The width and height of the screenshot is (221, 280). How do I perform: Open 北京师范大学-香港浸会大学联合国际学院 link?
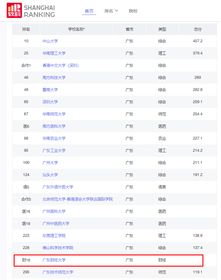tap(78, 199)
